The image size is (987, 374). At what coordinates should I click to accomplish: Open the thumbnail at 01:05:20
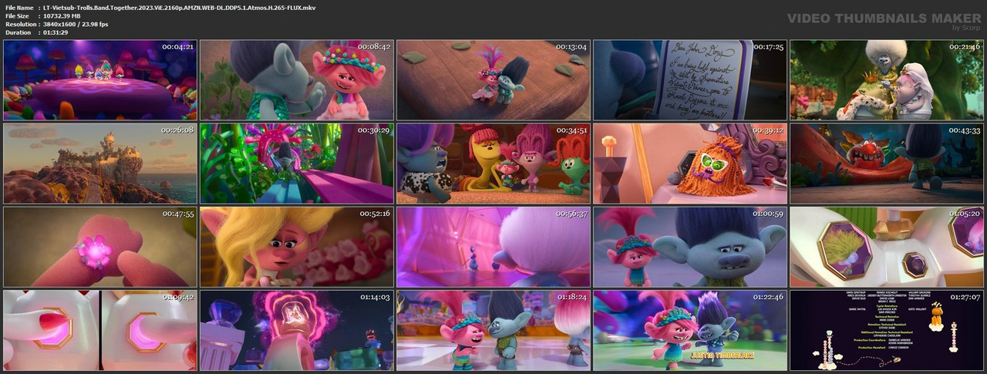coord(887,247)
